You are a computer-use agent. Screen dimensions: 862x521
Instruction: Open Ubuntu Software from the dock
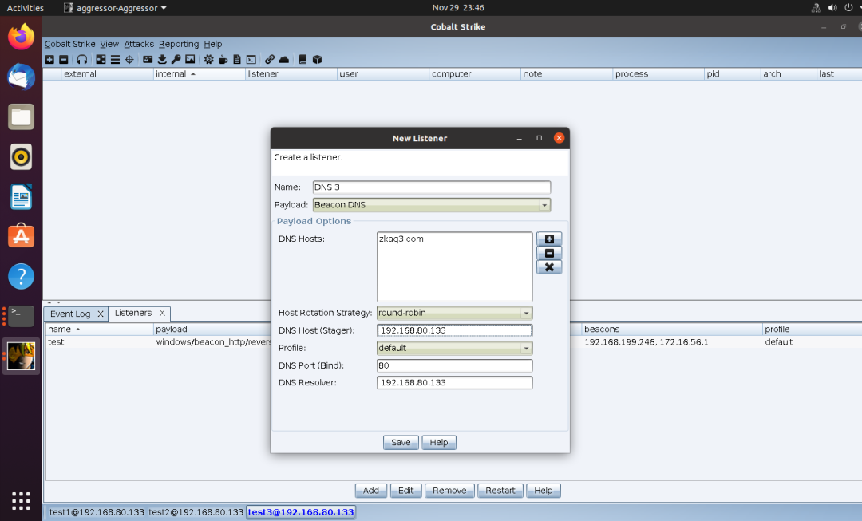tap(21, 237)
